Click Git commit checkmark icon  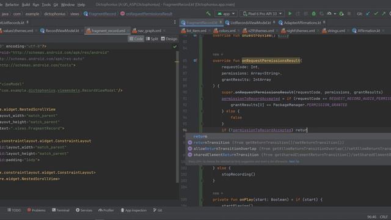[376, 13]
